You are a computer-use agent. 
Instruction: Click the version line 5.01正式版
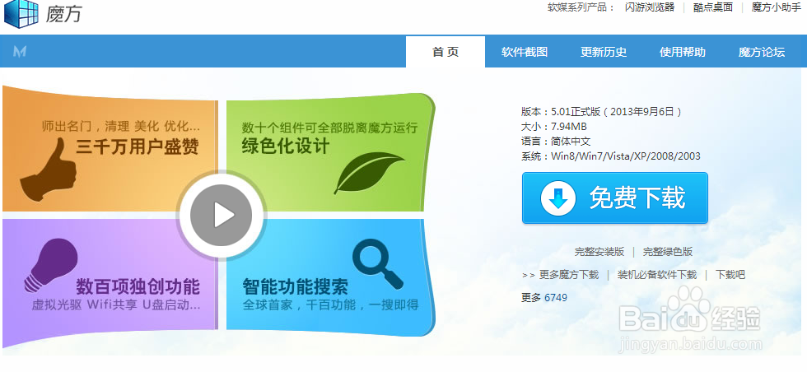[602, 112]
